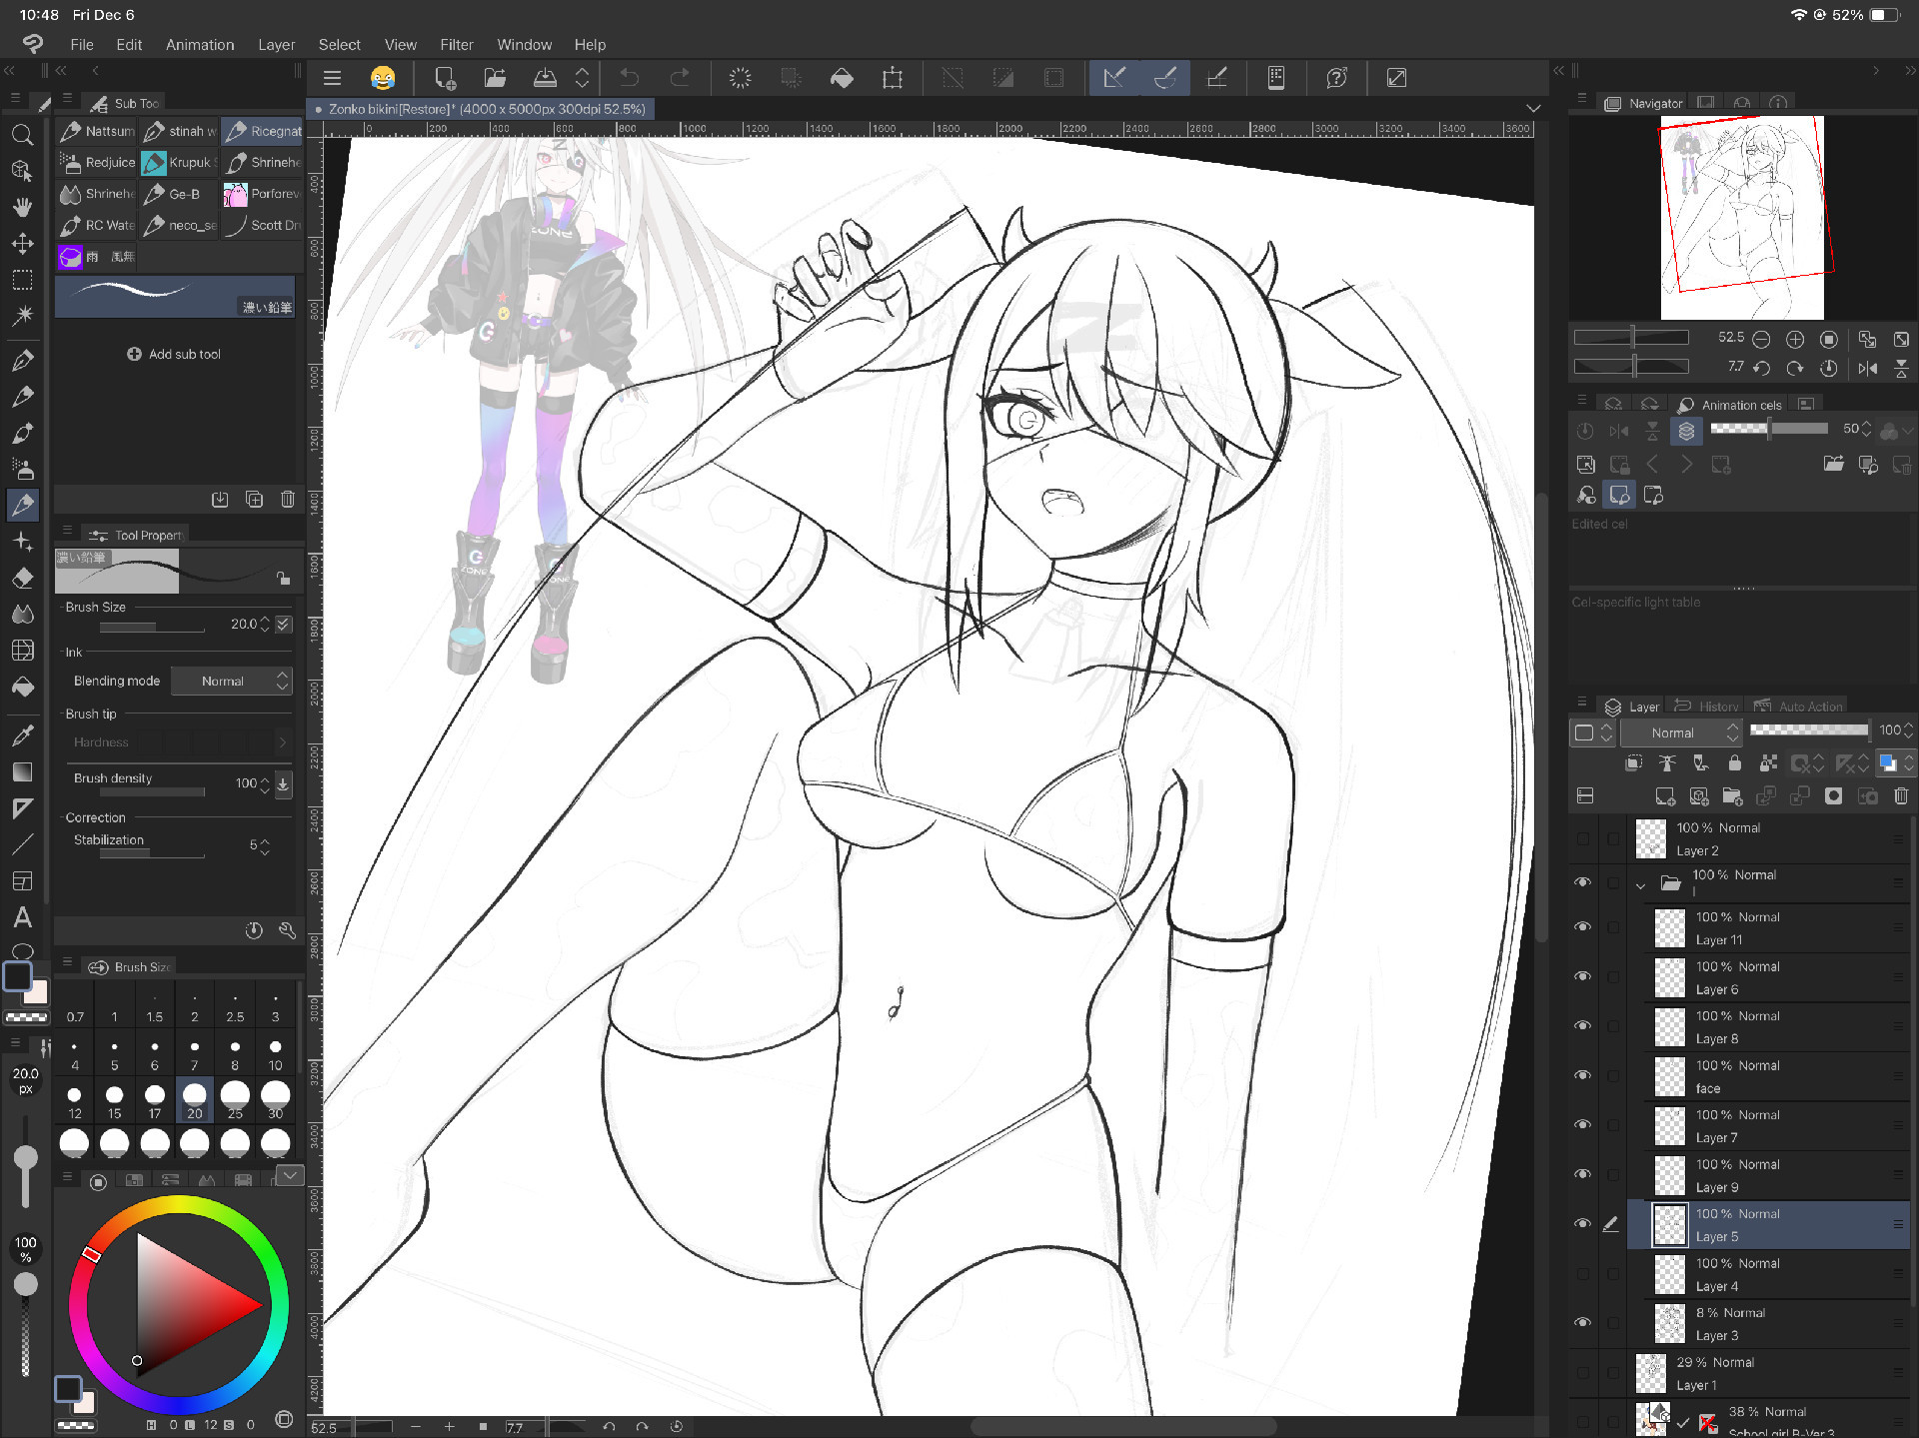Image resolution: width=1919 pixels, height=1438 pixels.
Task: Select the Magnifier zoom tool
Action: (x=22, y=135)
